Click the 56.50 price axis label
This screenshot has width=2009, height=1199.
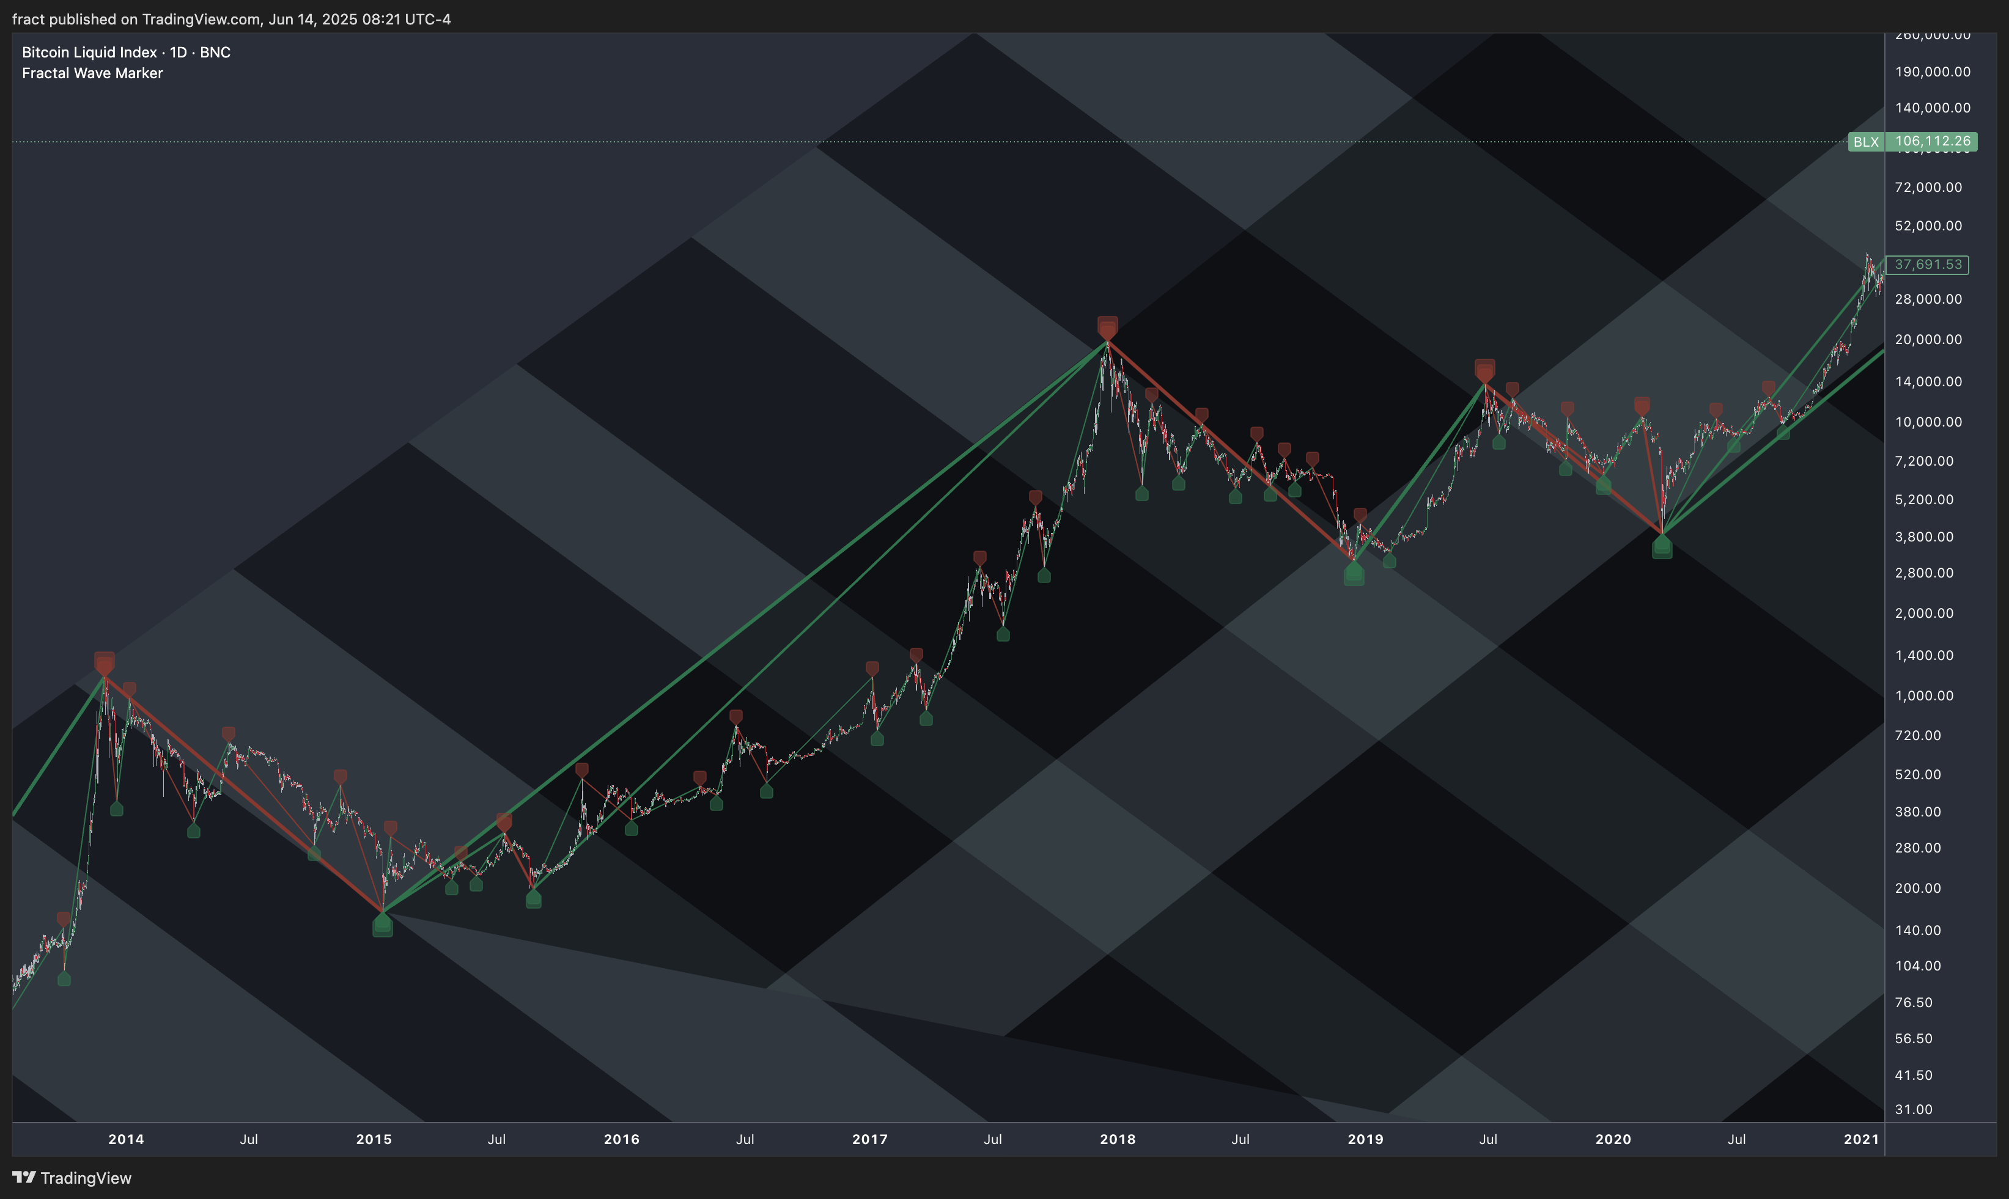[x=1914, y=1038]
